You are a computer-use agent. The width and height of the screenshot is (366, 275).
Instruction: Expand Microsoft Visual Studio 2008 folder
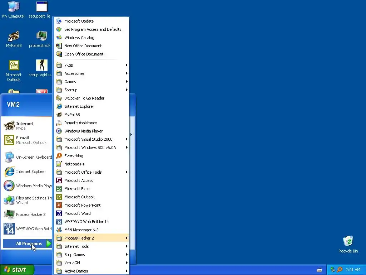(91, 139)
